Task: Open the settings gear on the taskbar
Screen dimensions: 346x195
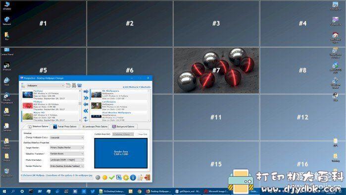Action: point(22,192)
